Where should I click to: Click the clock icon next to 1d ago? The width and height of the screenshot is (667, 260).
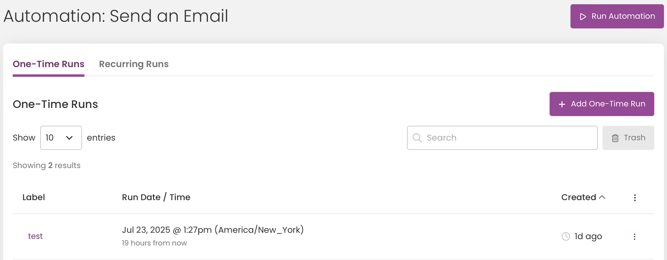pyautogui.click(x=566, y=236)
